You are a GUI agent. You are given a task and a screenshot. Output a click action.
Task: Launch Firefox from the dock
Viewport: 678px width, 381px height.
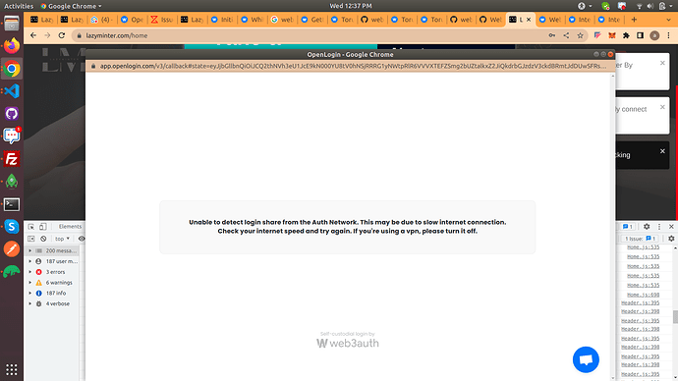click(12, 45)
